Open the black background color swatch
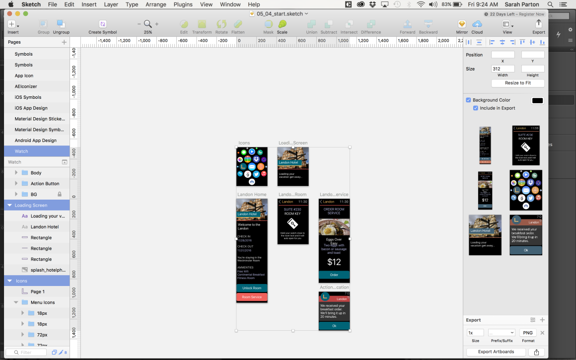The height and width of the screenshot is (360, 576). tap(537, 101)
